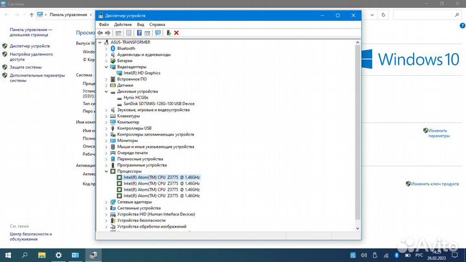
Task: Open the Справка menu
Action: 157,24
